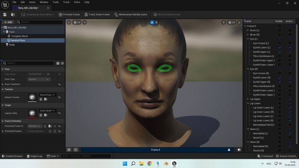Open the Track menu

[x=66, y=2]
